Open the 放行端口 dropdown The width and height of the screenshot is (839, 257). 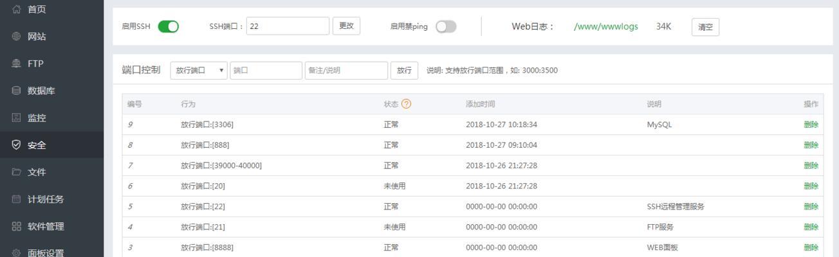(199, 71)
